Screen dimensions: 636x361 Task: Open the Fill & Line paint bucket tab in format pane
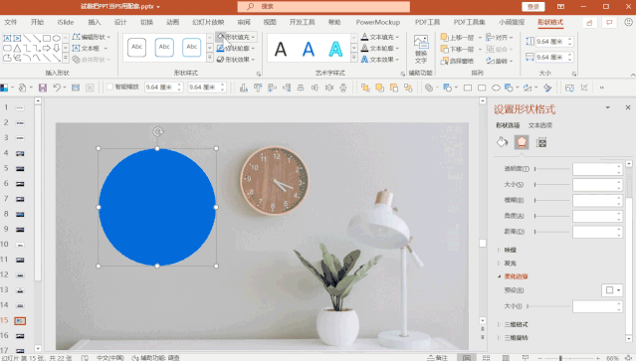coord(503,142)
